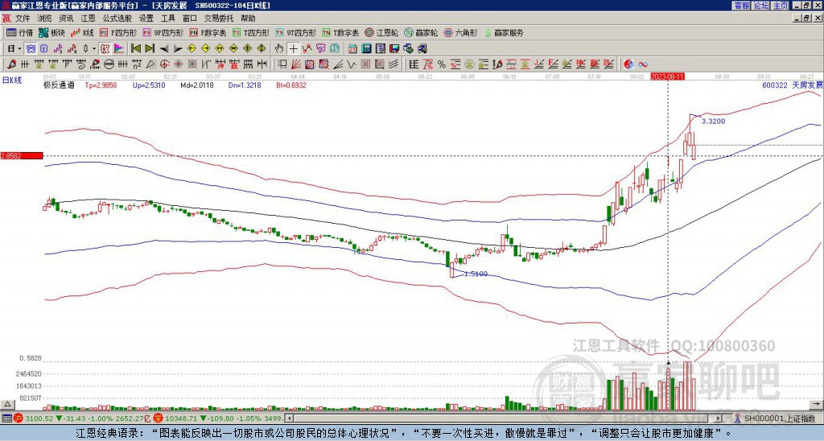Open the 9P四方形 tool

[163, 32]
